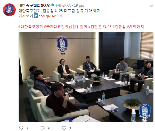Image resolution: width=155 pixels, height=131 pixels.
Task: Open the #대한축구협회 hashtag
Action: tap(30, 27)
